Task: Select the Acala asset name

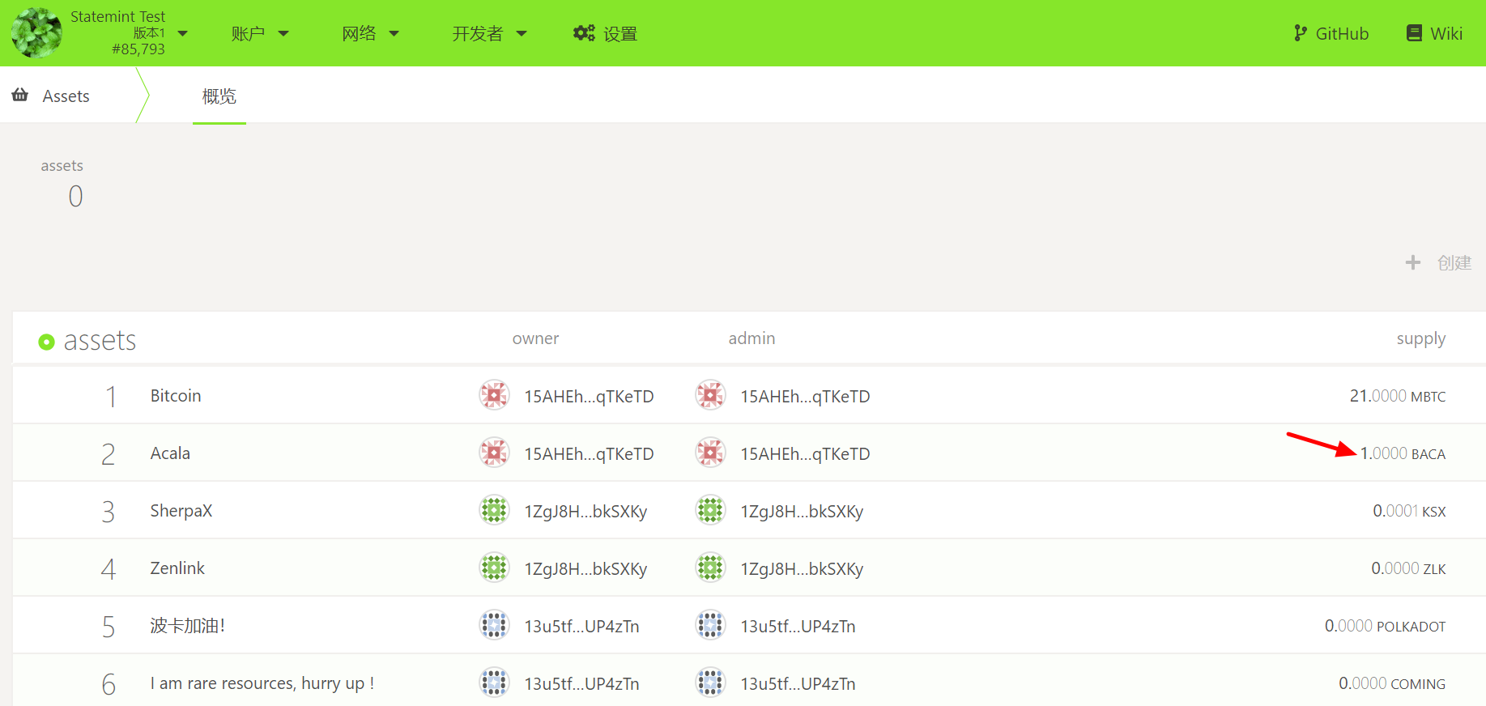Action: tap(170, 453)
